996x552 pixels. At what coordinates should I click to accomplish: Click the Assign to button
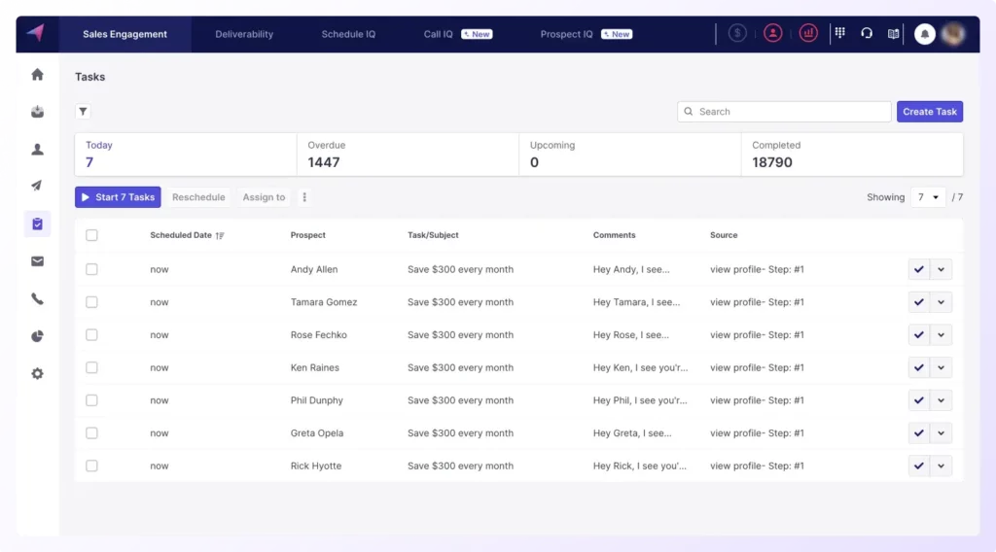tap(264, 197)
